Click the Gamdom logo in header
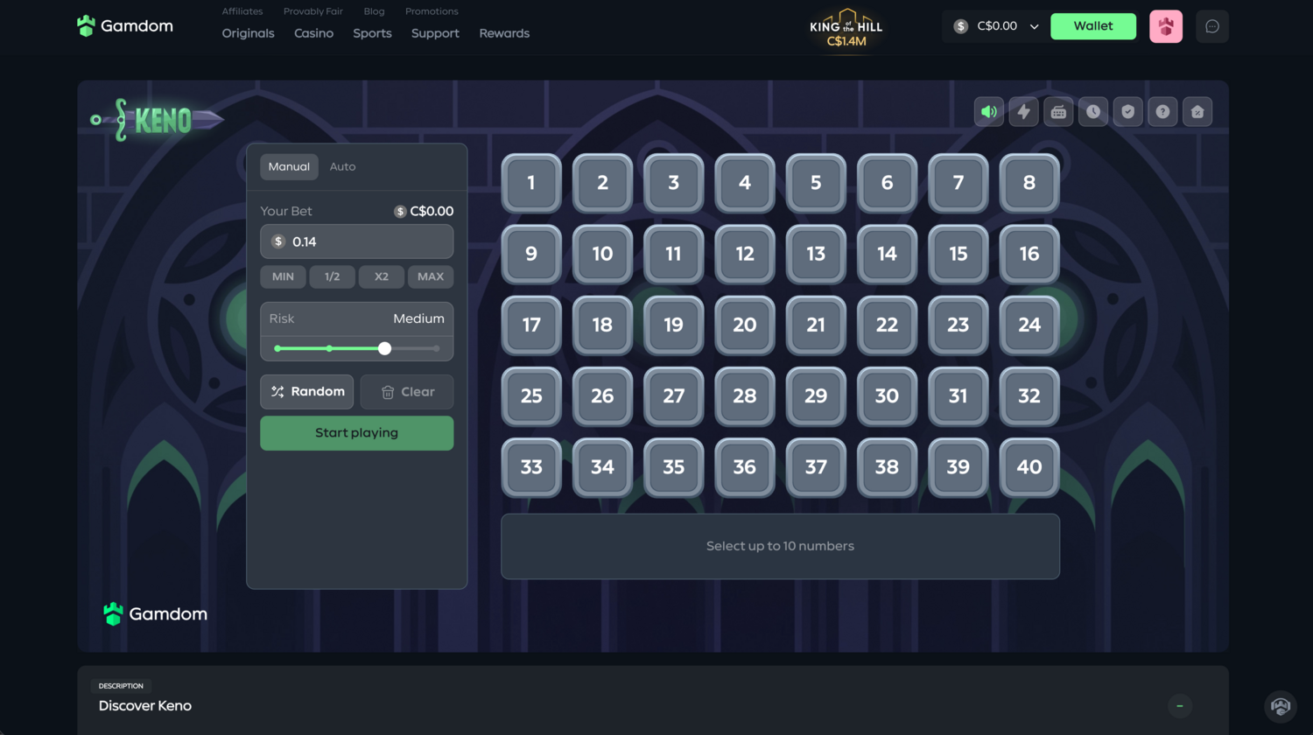 pyautogui.click(x=125, y=26)
